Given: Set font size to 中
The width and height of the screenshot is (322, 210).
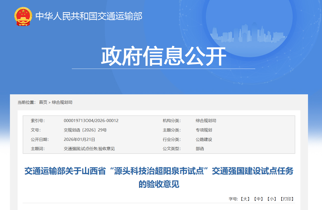Looking at the screenshot, I should [258, 199].
